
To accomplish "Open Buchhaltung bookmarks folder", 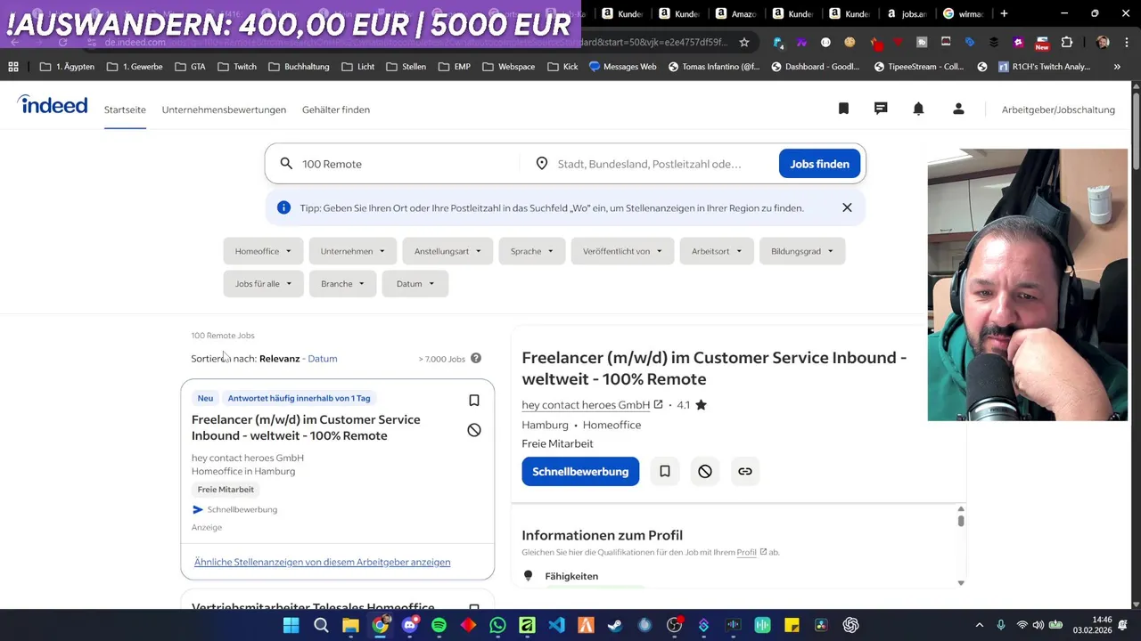I will [299, 67].
